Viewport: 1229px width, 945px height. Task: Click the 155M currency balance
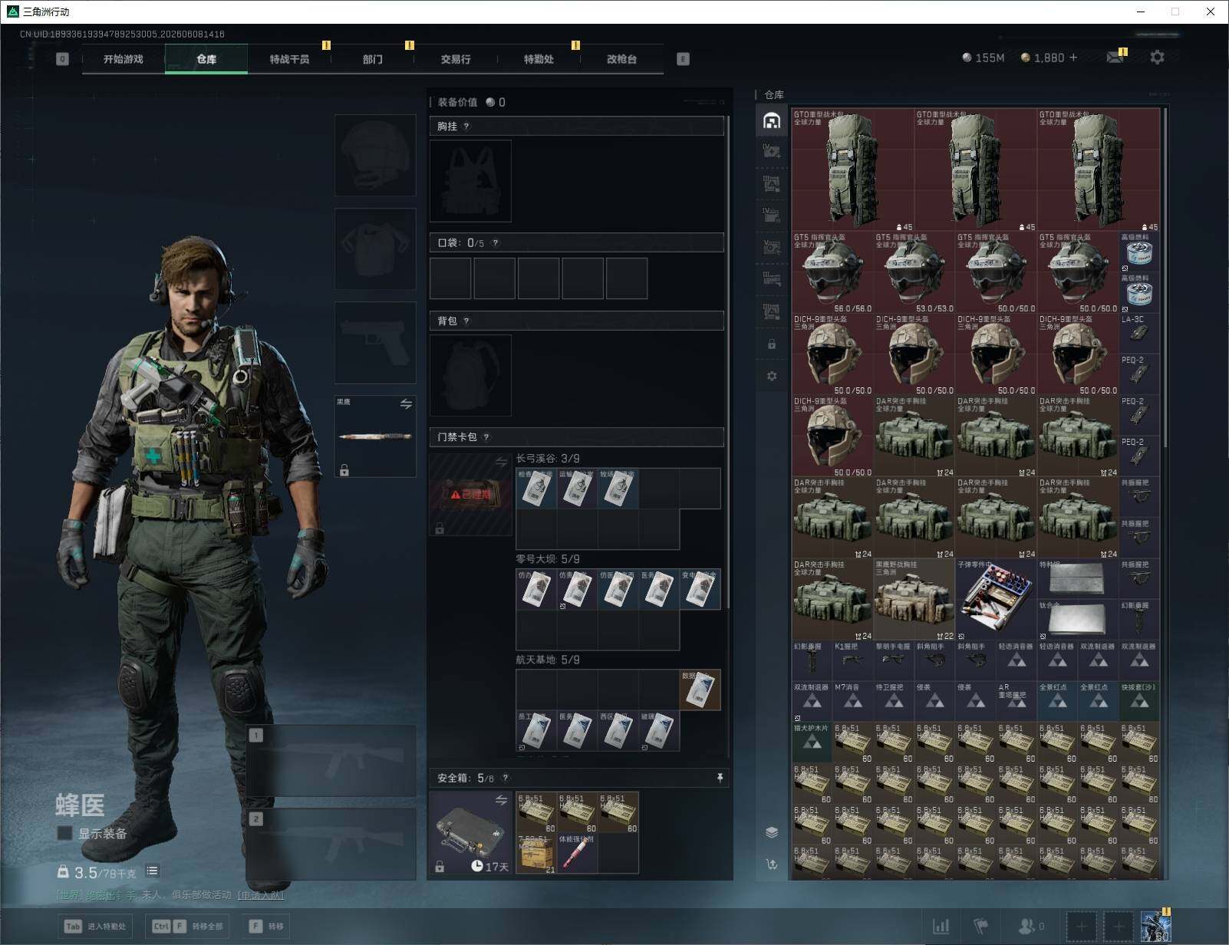point(983,58)
